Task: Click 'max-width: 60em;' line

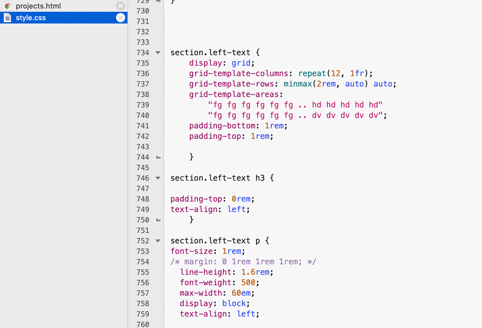Action: coord(217,293)
